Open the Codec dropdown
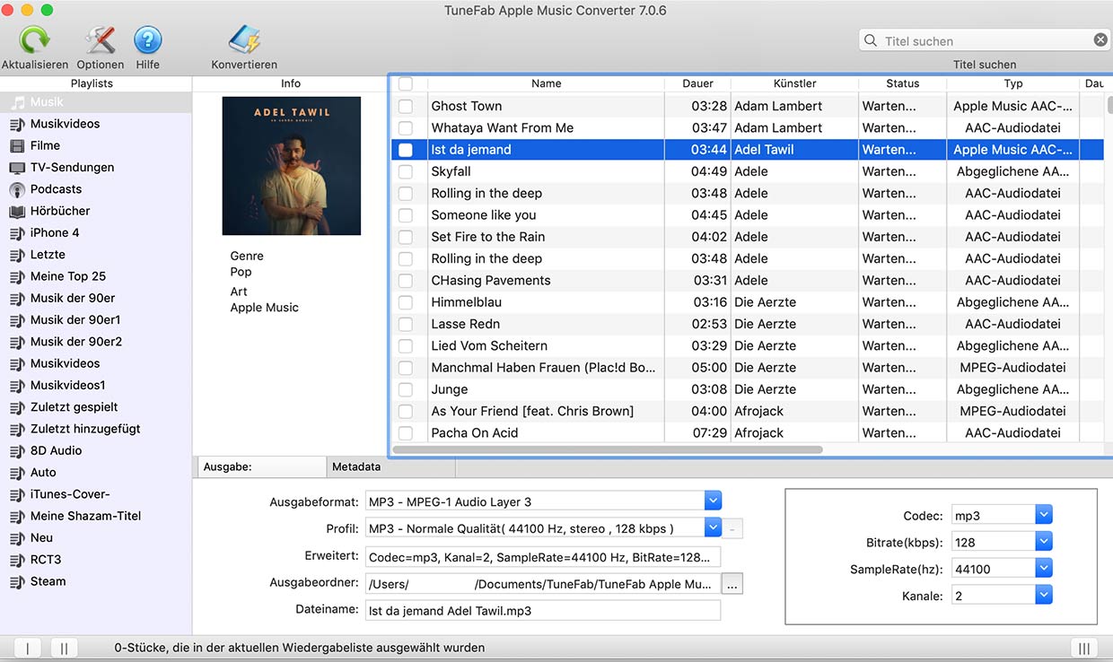 pos(1044,516)
